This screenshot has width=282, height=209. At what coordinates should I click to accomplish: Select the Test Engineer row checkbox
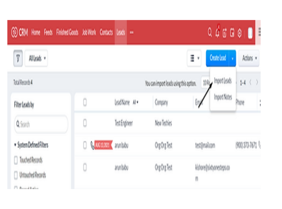[x=85, y=123]
